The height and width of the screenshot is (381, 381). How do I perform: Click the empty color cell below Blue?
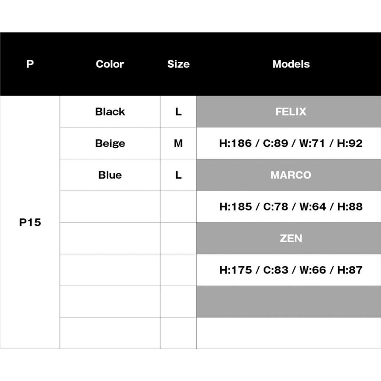(110, 207)
